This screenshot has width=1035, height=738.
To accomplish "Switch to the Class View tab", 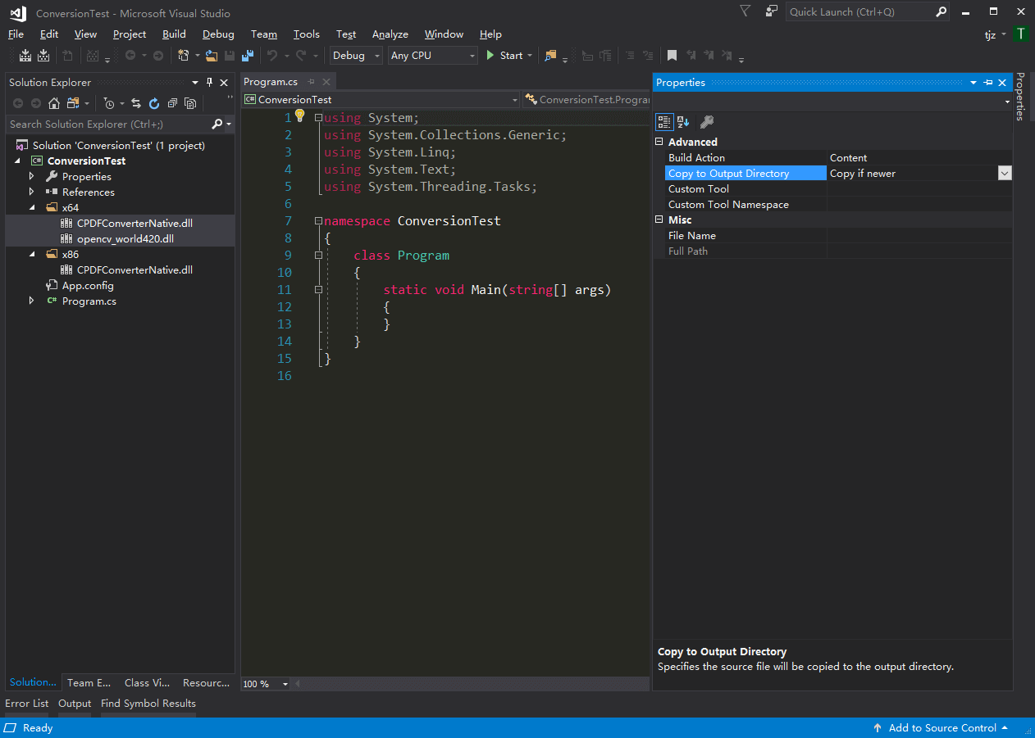I will (147, 682).
